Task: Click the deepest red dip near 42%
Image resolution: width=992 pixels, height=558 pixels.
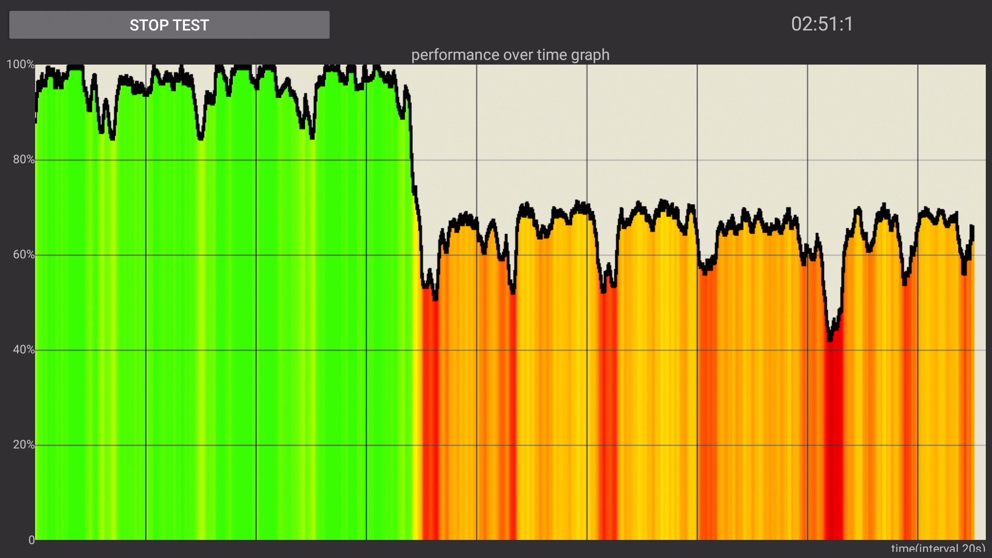Action: pos(831,336)
